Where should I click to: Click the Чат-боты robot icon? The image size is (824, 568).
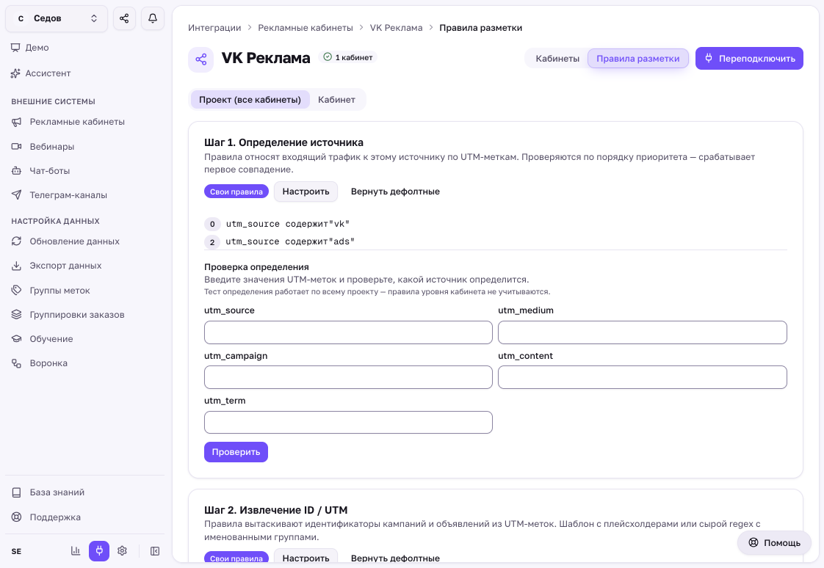coord(16,170)
